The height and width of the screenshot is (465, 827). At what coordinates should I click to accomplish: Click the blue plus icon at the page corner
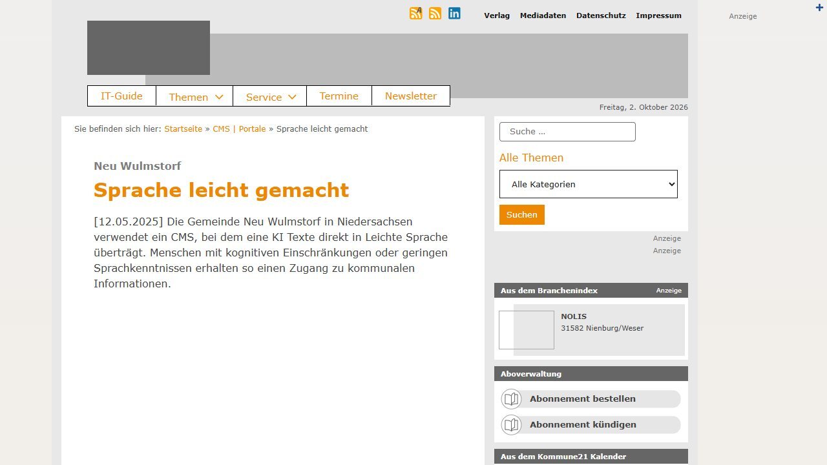click(x=820, y=7)
